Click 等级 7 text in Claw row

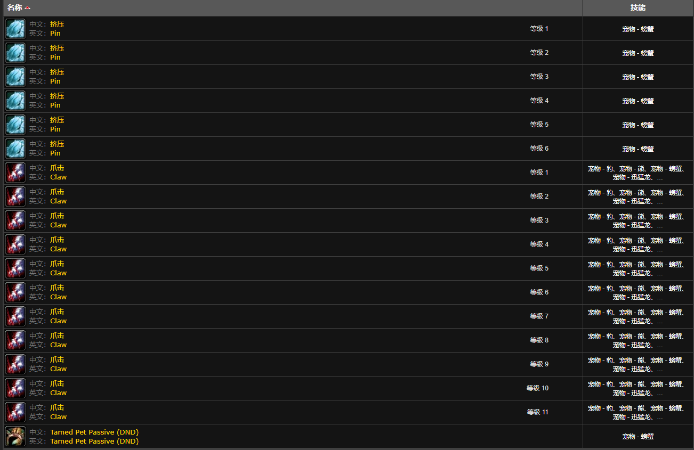click(x=539, y=316)
